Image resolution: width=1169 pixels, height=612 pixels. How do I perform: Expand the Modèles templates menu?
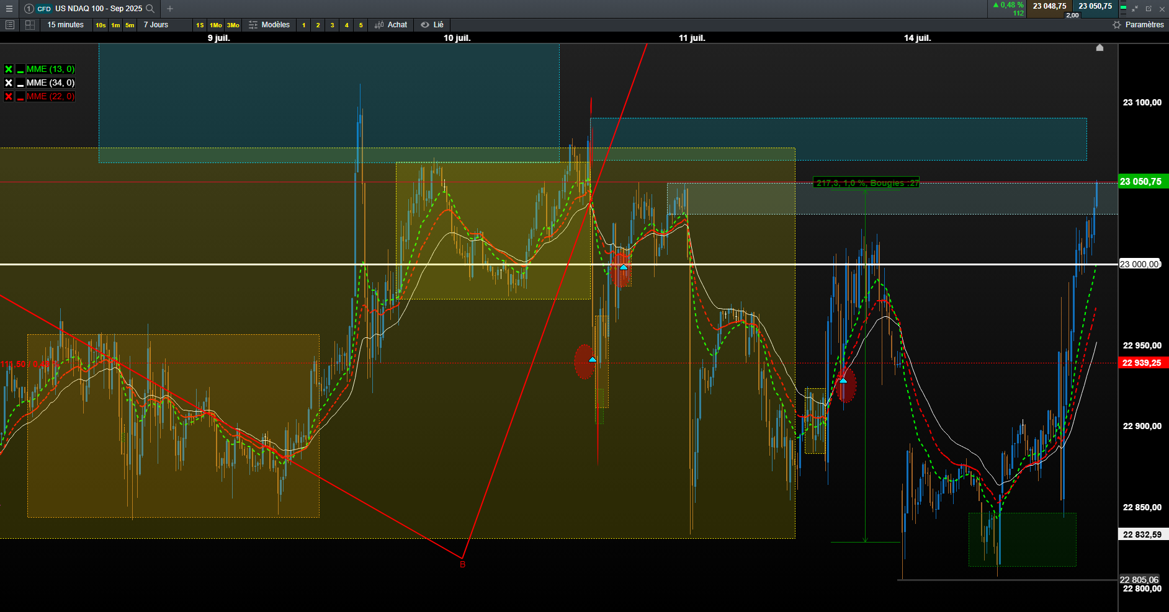pos(269,25)
